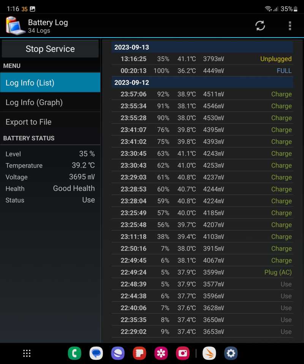Choose Export to File option
The width and height of the screenshot is (304, 364).
point(50,122)
